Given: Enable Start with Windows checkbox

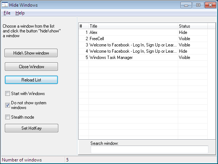Looking at the screenshot, I should (x=7, y=94).
